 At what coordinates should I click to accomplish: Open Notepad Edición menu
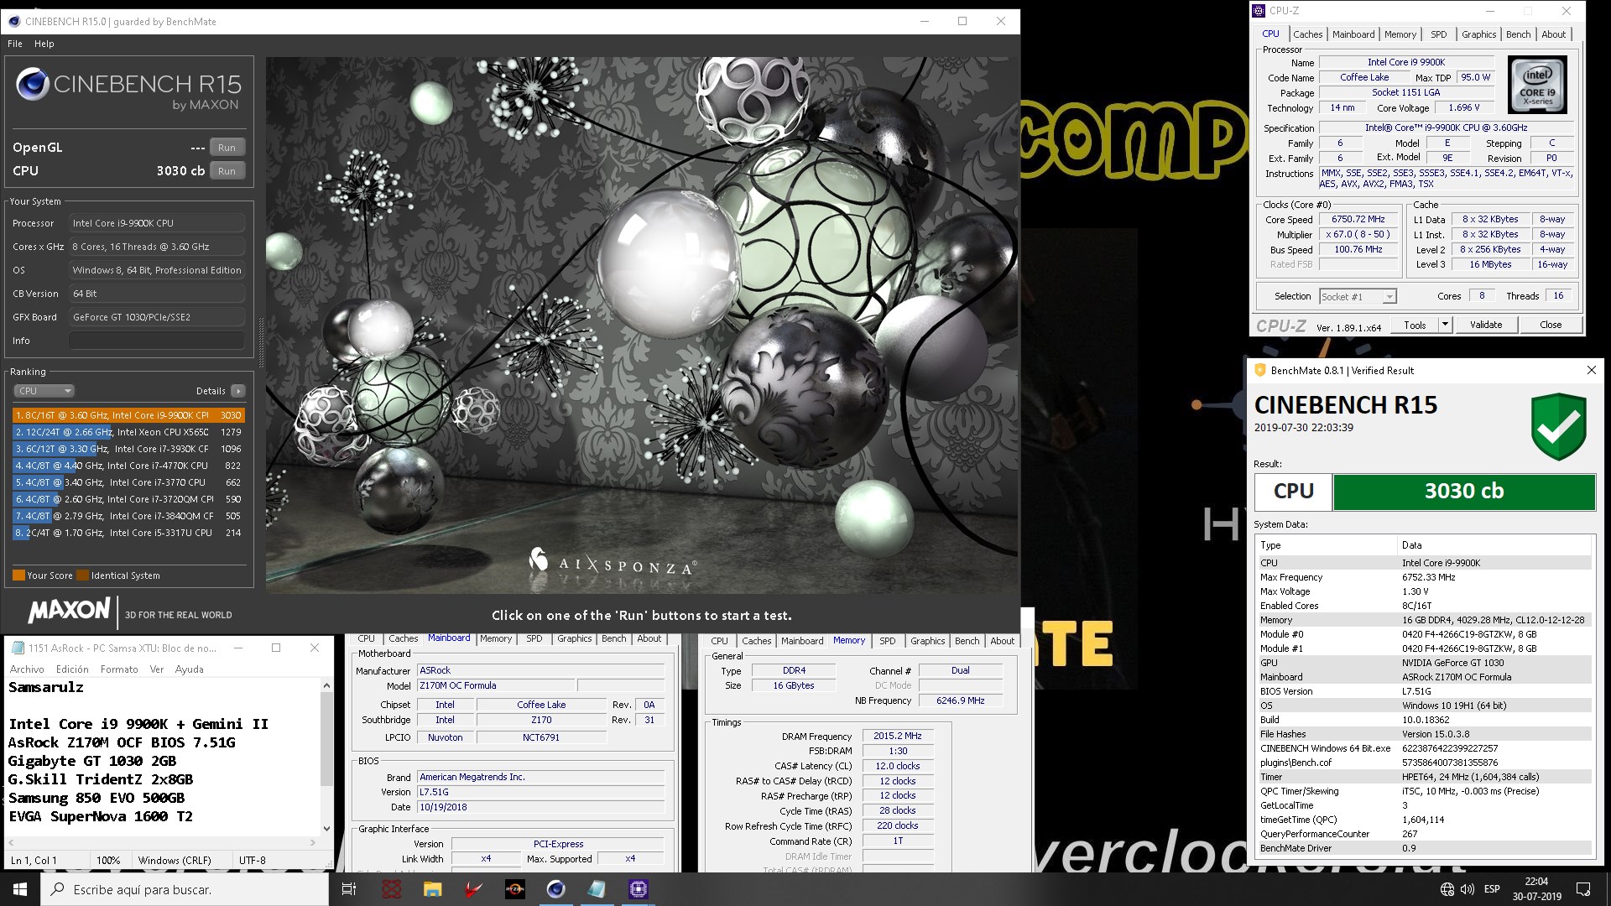click(72, 669)
